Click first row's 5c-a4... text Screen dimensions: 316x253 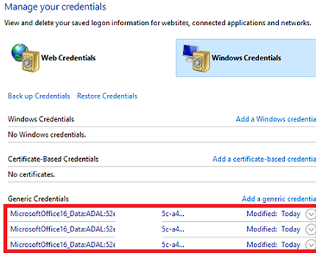tap(173, 214)
